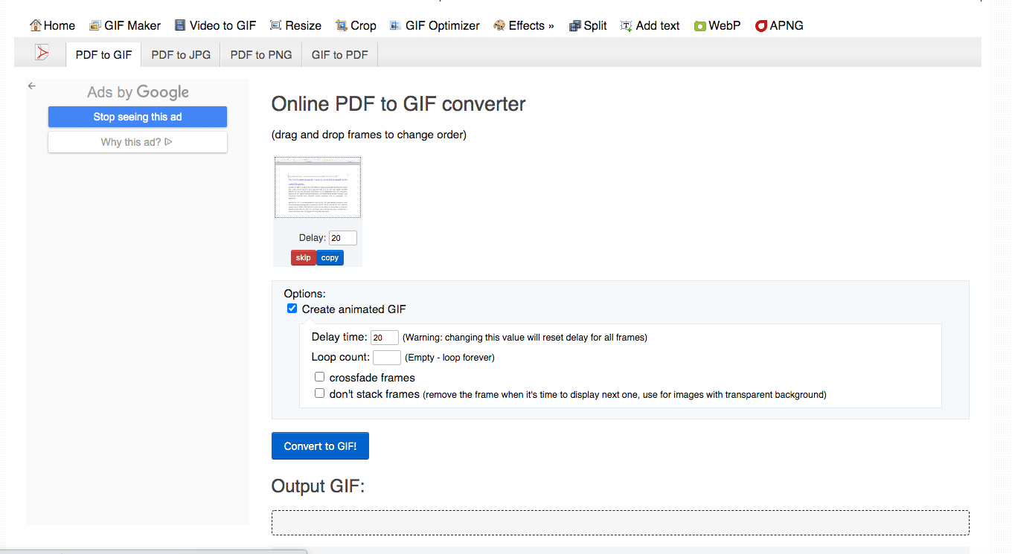Open the Home menu link

pyautogui.click(x=60, y=25)
